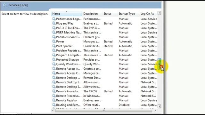Click Network S... in 'Allows user...' row
Image resolution: width=205 pixels, height=115 pixels.
(x=148, y=82)
